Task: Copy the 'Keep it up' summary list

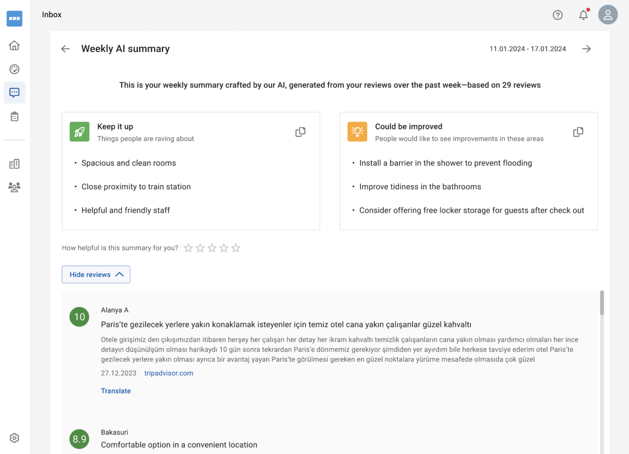Action: point(300,131)
